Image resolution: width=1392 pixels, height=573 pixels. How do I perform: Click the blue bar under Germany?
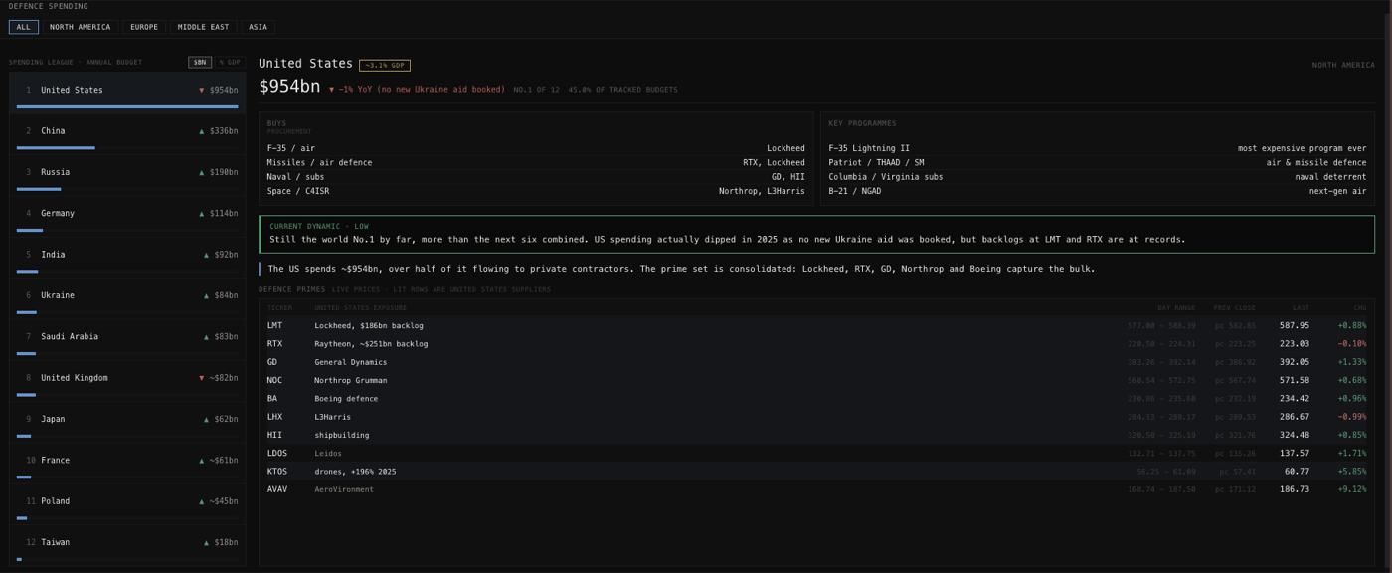(x=30, y=230)
